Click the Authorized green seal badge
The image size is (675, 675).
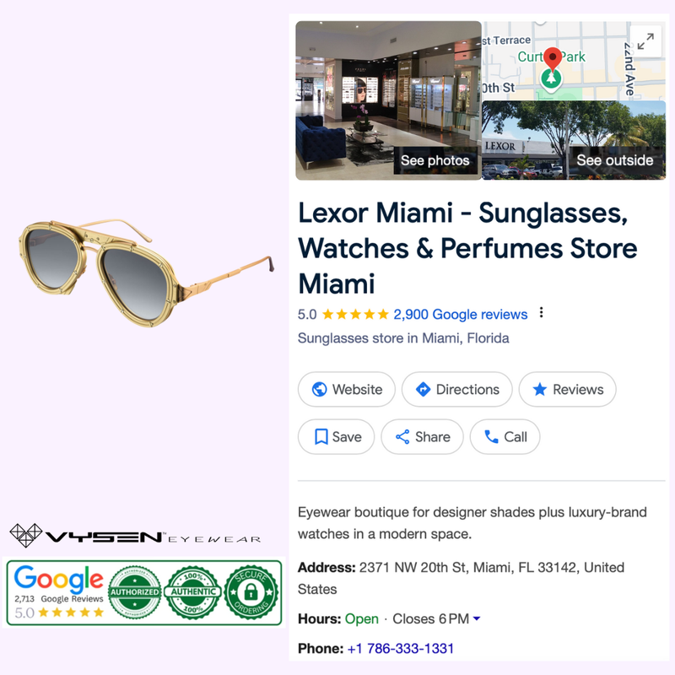click(x=135, y=592)
